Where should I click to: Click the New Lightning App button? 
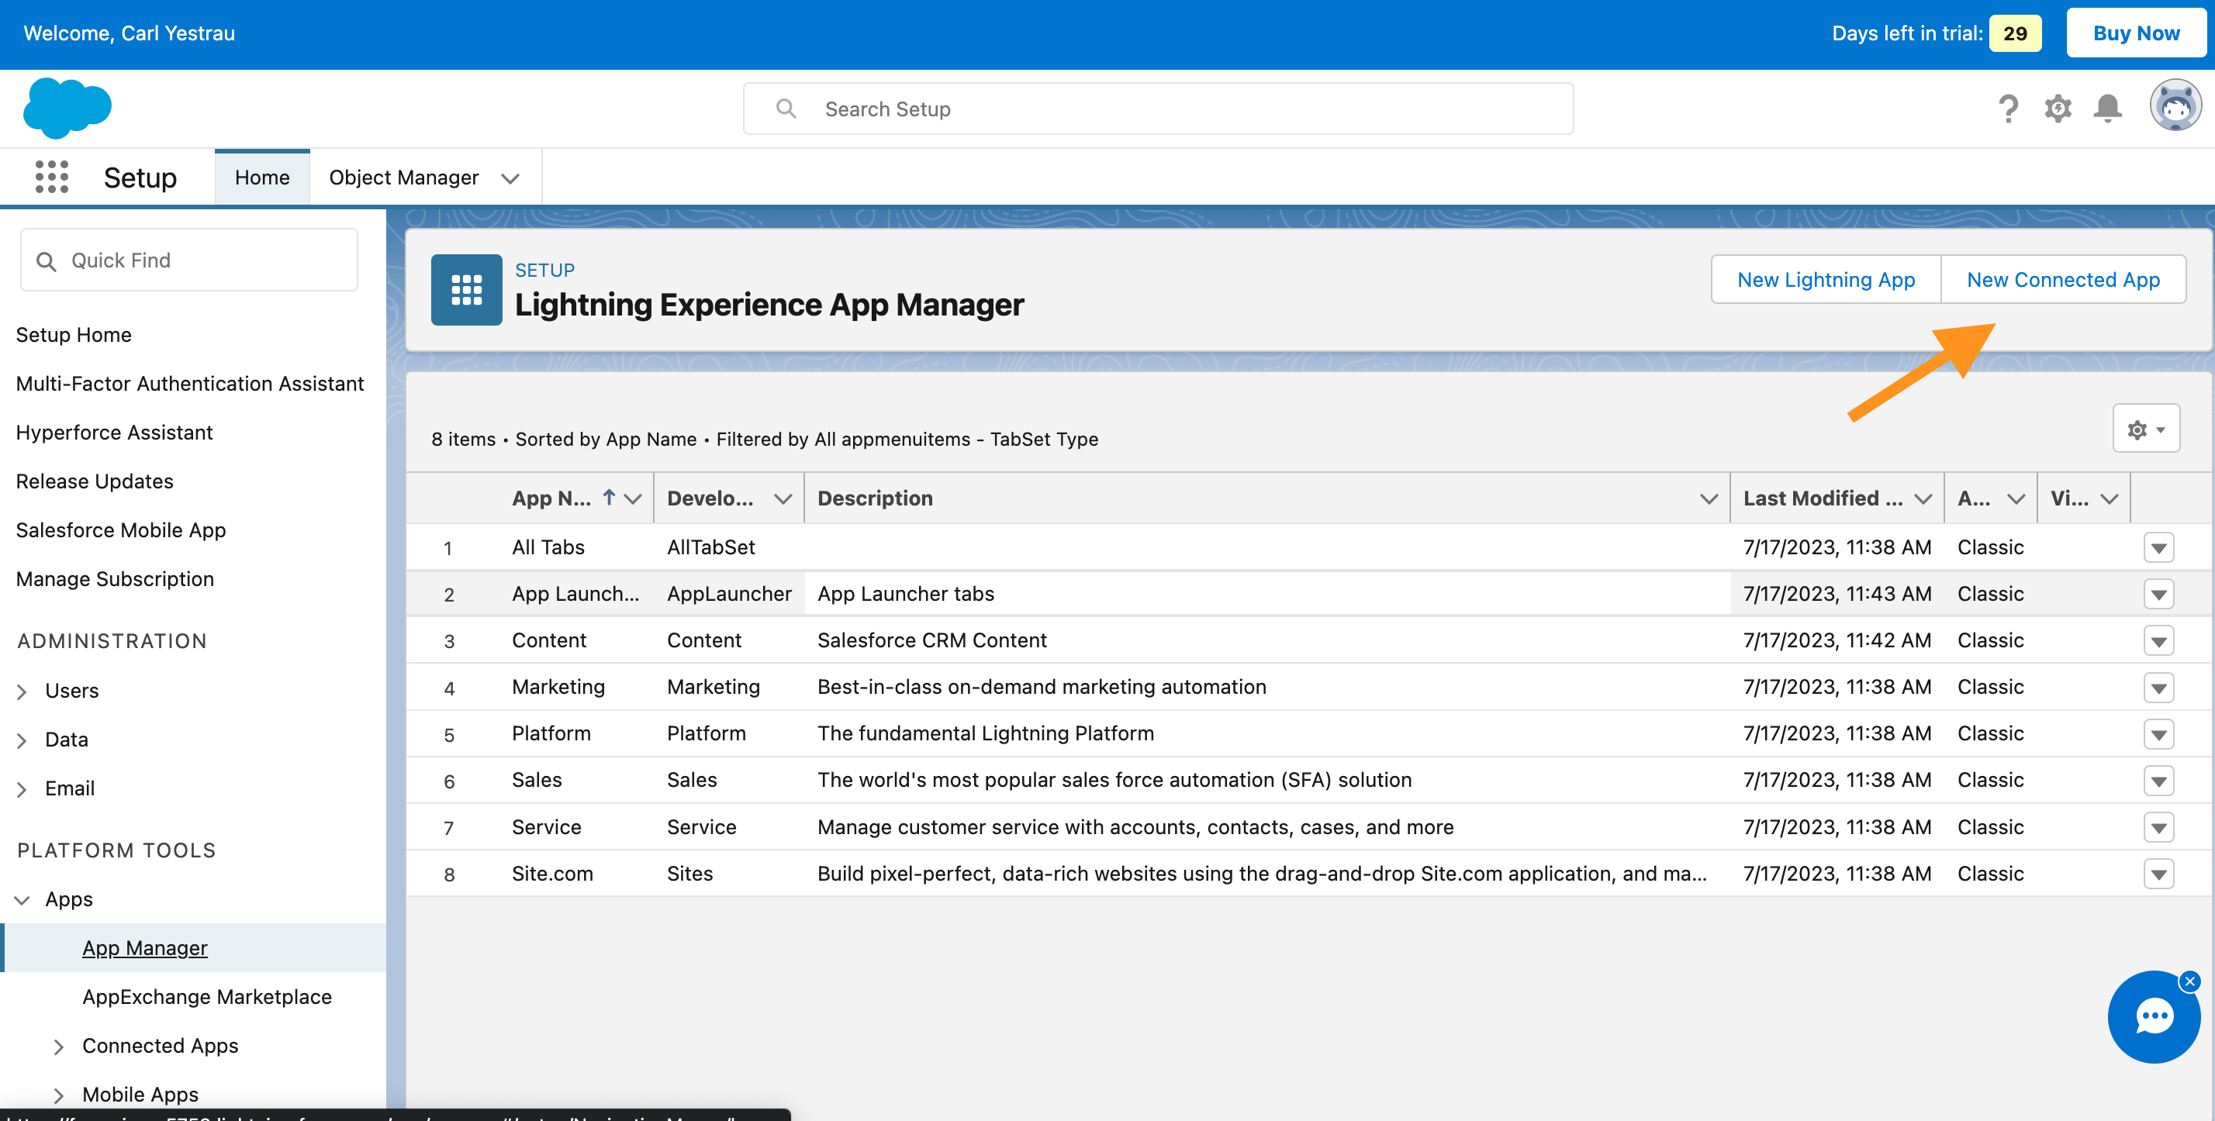pos(1826,279)
